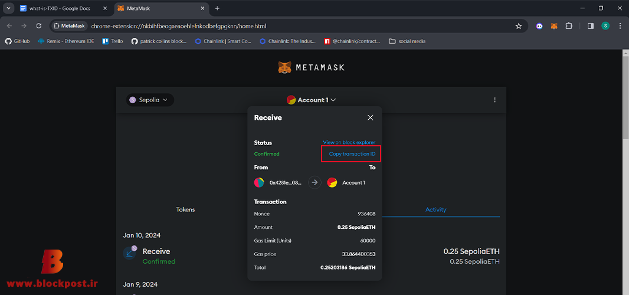
Task: Click the sender address 0x4281e...08...
Action: click(285, 183)
